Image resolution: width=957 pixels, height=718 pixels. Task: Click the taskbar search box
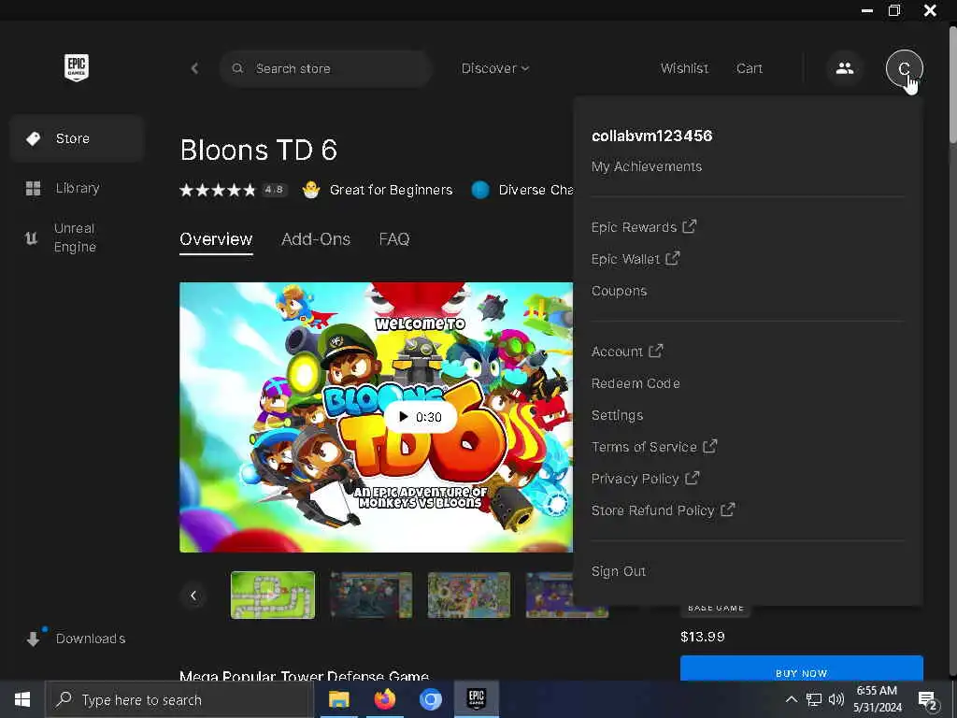coord(179,699)
